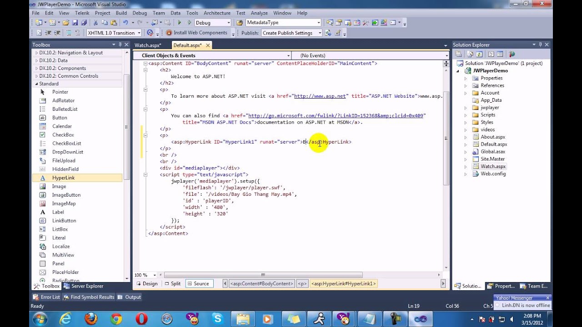The width and height of the screenshot is (582, 327).
Task: Select Panel control in Toolbox
Action: pos(78,263)
